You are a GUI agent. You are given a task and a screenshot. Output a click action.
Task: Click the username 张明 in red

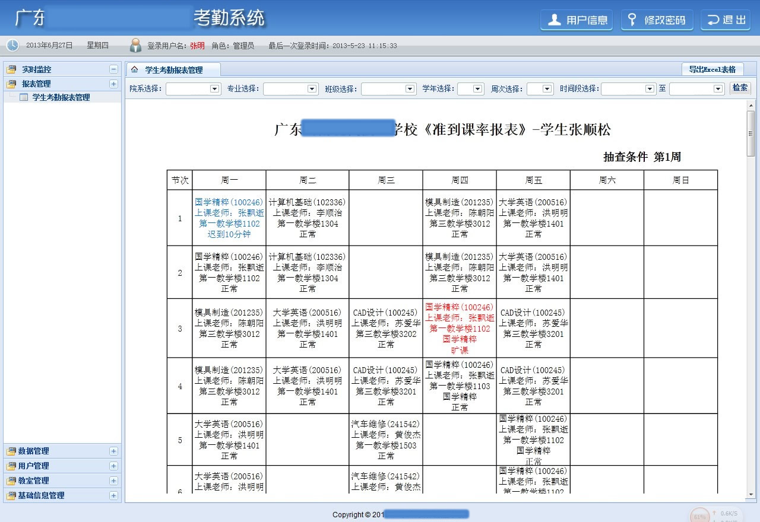tap(197, 46)
